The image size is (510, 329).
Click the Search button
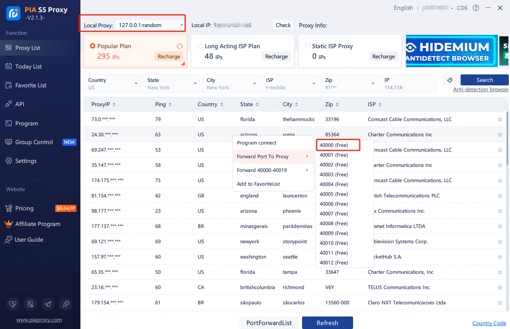tap(484, 80)
